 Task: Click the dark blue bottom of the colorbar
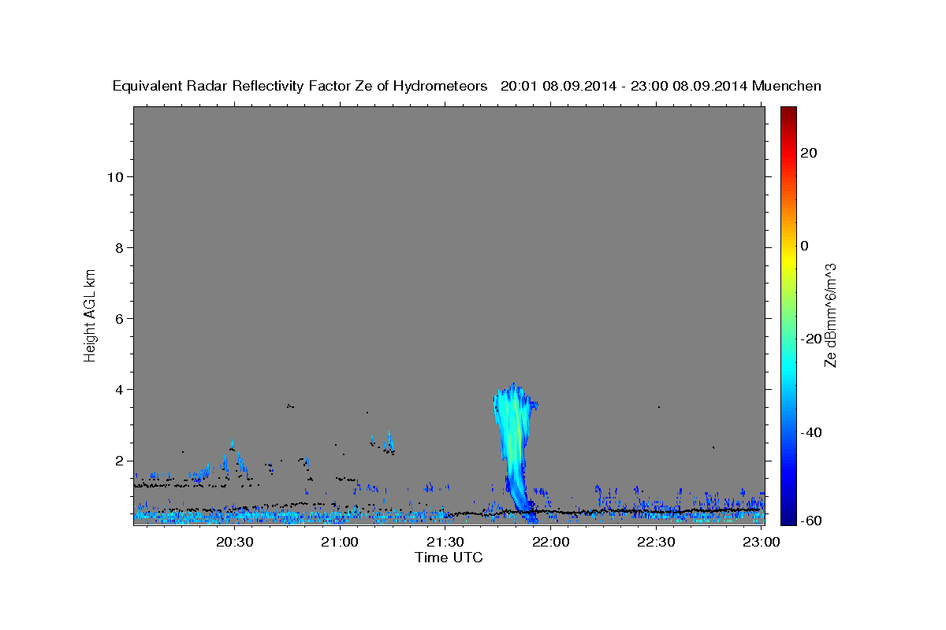point(788,518)
